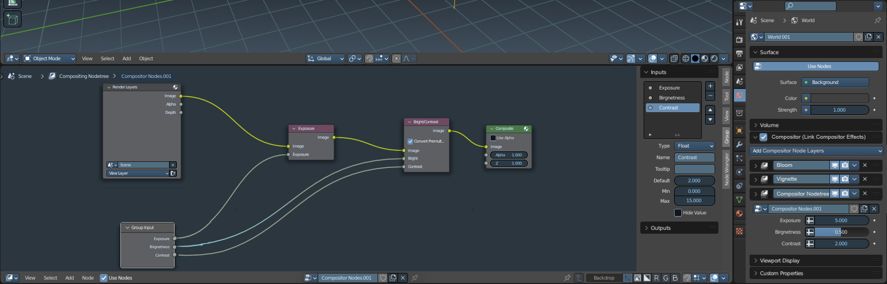This screenshot has height=284, width=887.
Task: Switch to the Node Wrangler sidebar tab
Action: point(726,169)
